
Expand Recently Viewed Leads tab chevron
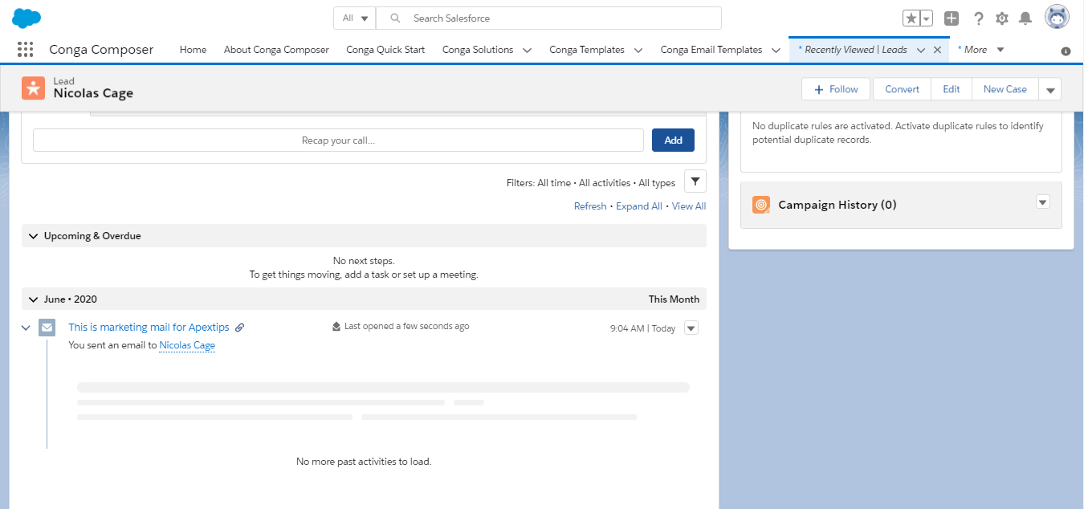tap(921, 50)
